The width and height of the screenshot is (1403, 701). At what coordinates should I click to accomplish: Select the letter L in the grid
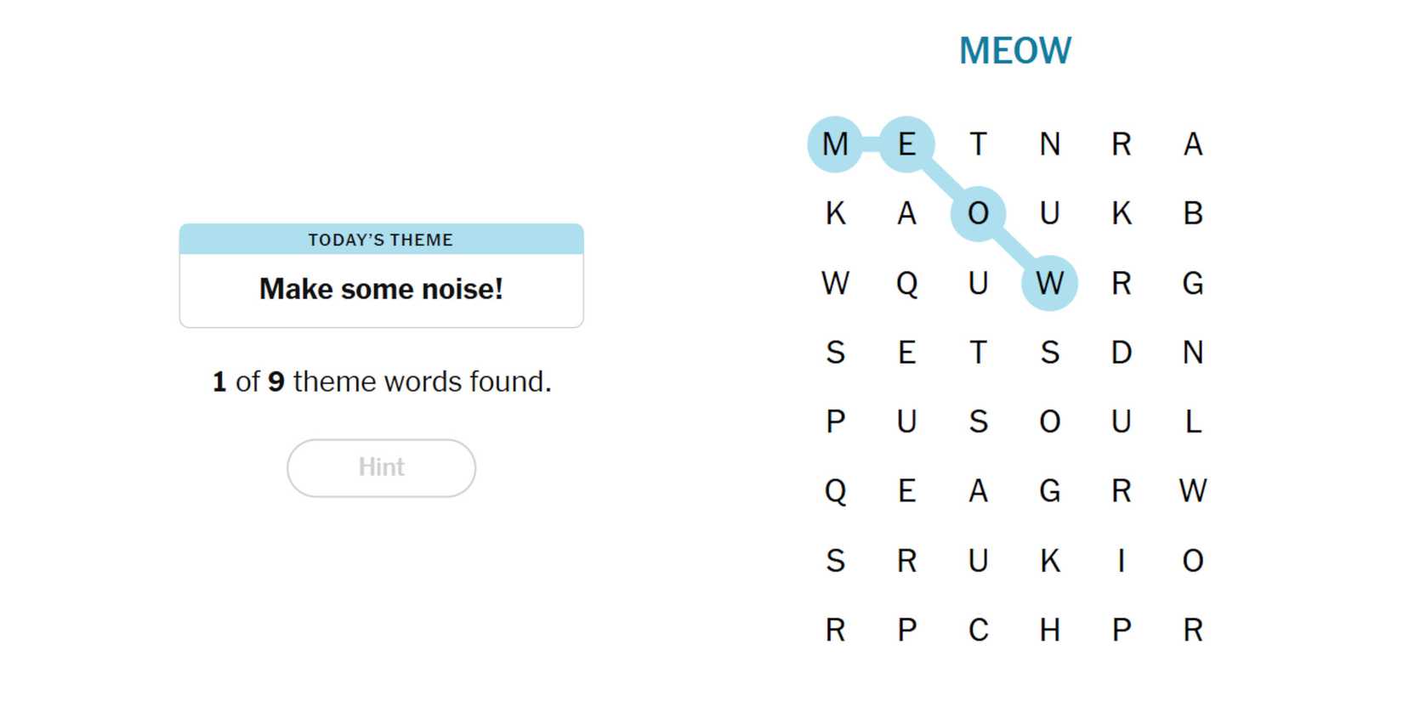click(x=1192, y=421)
